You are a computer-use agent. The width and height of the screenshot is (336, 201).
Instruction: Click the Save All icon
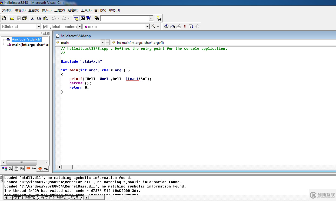[25, 18]
